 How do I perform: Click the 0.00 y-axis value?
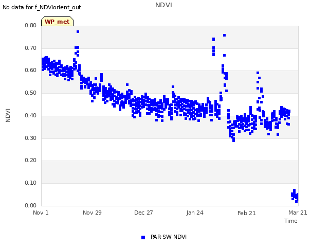[31, 205]
